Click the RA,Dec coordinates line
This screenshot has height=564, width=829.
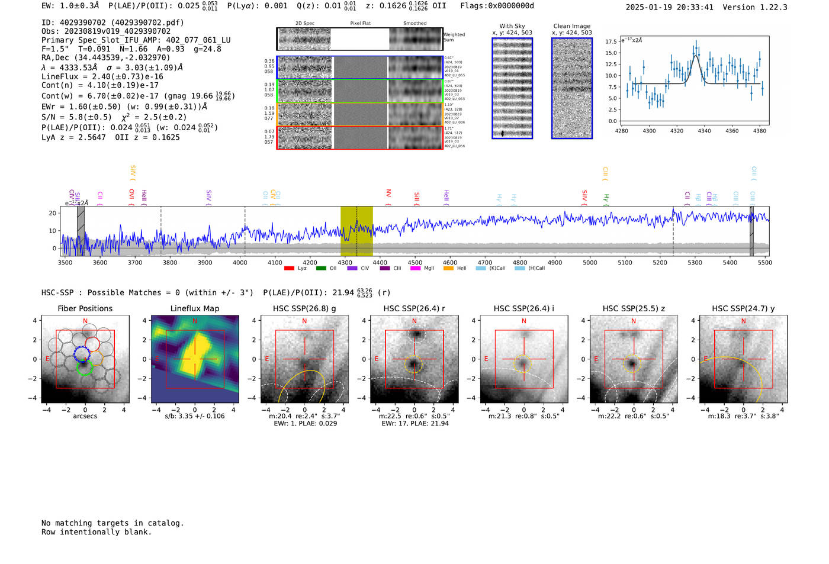click(x=106, y=57)
